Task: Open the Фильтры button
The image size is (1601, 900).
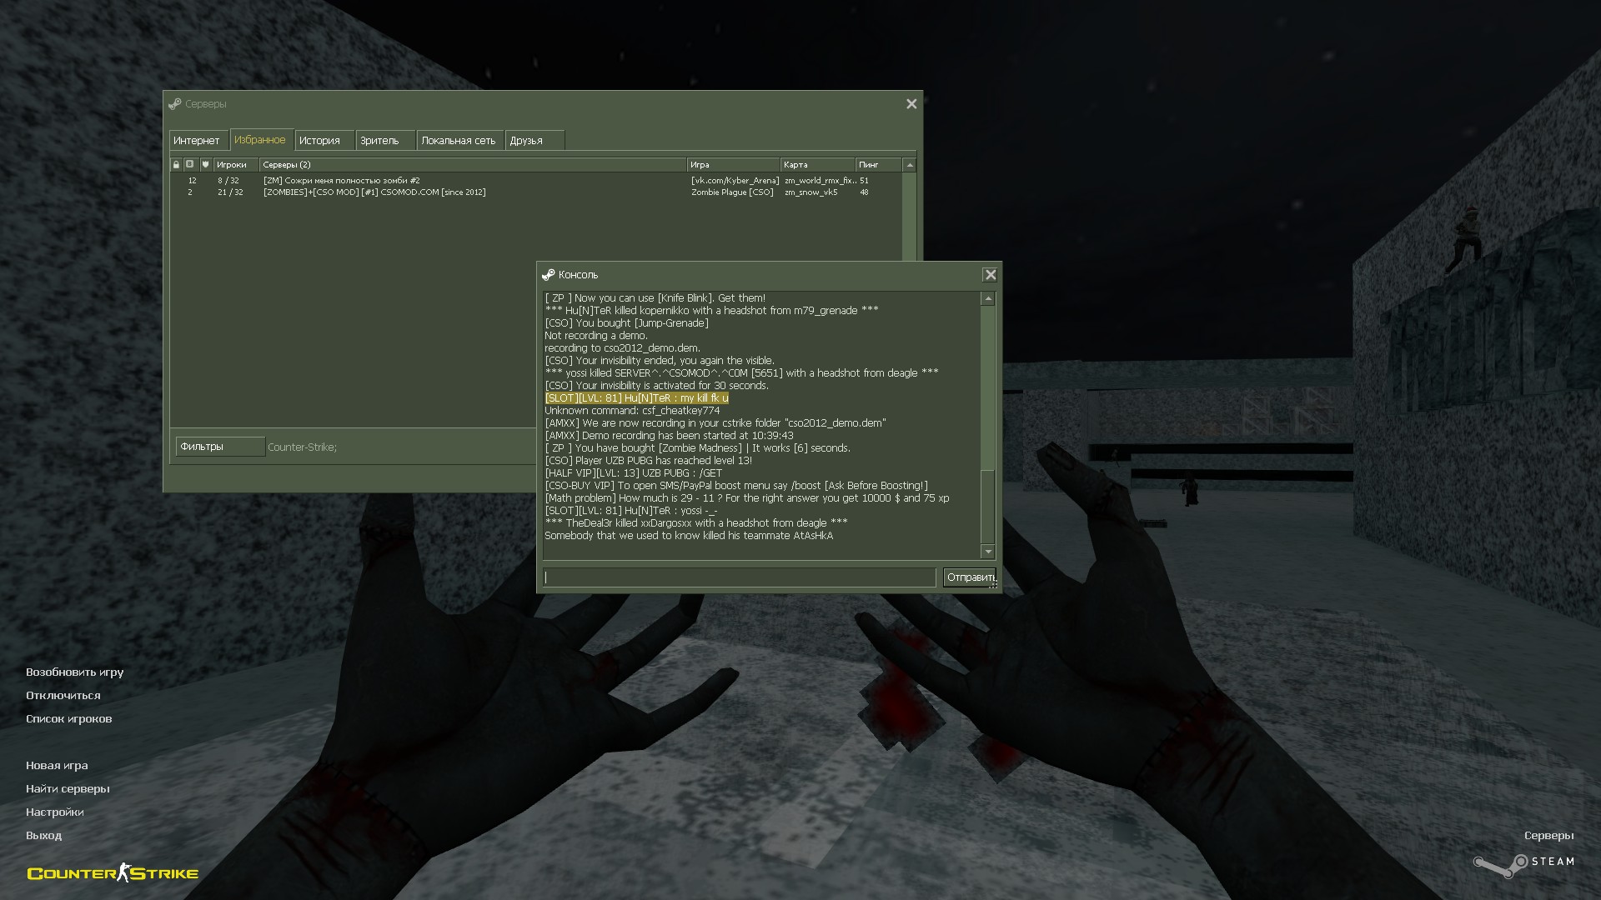Action: click(219, 447)
